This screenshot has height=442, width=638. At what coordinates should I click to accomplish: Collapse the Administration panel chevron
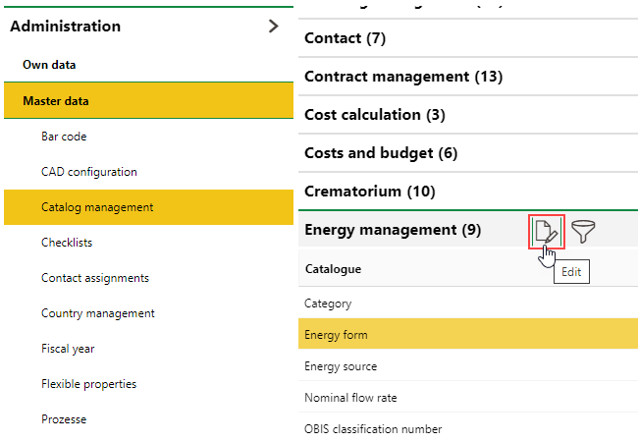[x=274, y=27]
